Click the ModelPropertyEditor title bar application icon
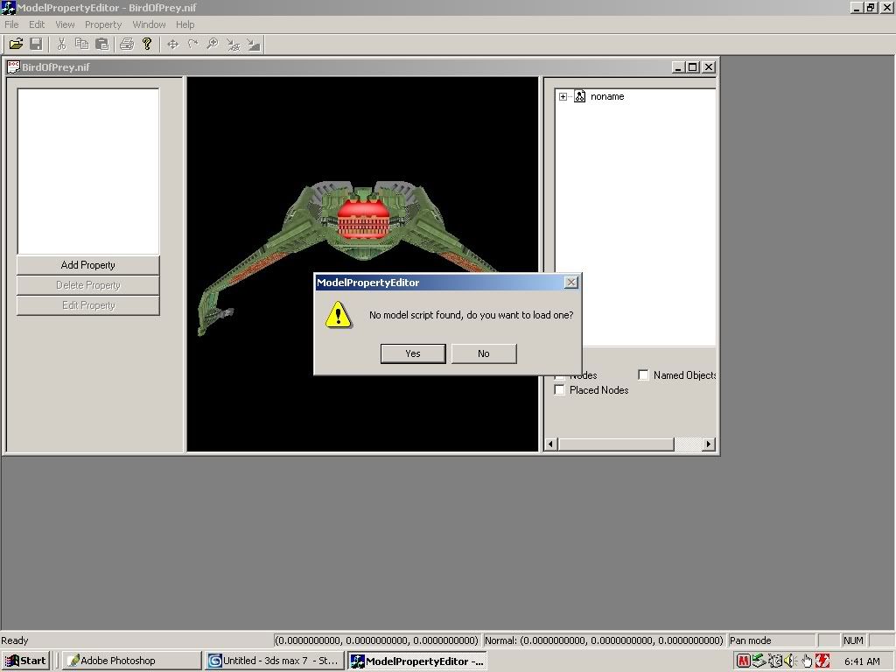This screenshot has width=896, height=672. coord(8,7)
